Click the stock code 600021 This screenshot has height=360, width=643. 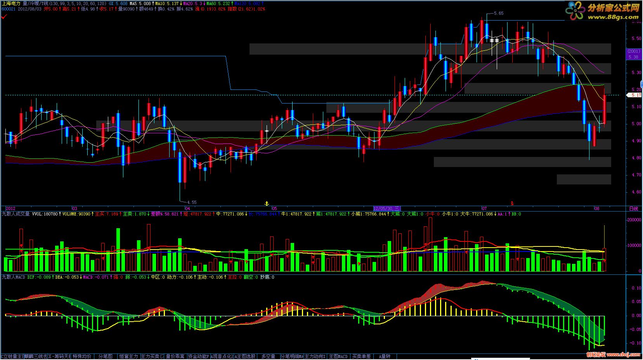(9, 9)
